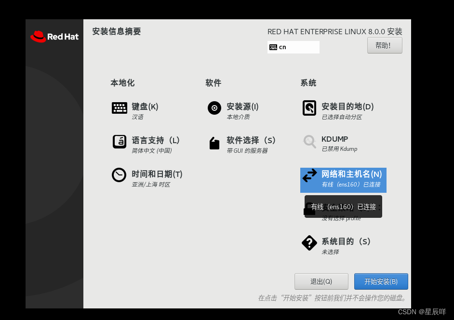The image size is (454, 320).
Task: Click the keyboard layout icon beside cn
Action: [x=273, y=47]
